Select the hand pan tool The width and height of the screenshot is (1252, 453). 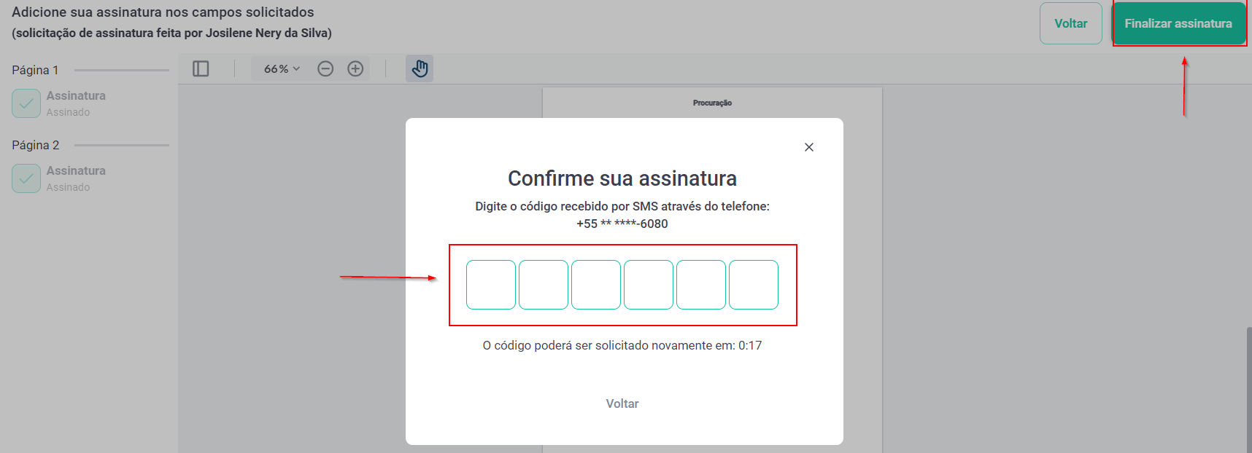coord(420,68)
